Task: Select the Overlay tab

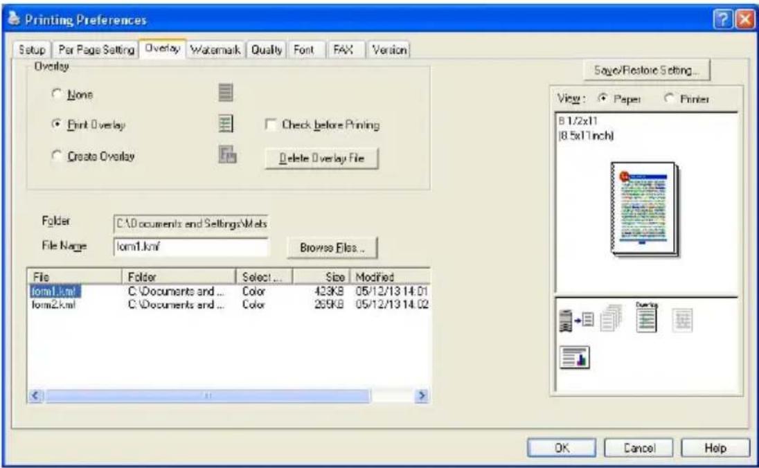Action: tap(162, 48)
